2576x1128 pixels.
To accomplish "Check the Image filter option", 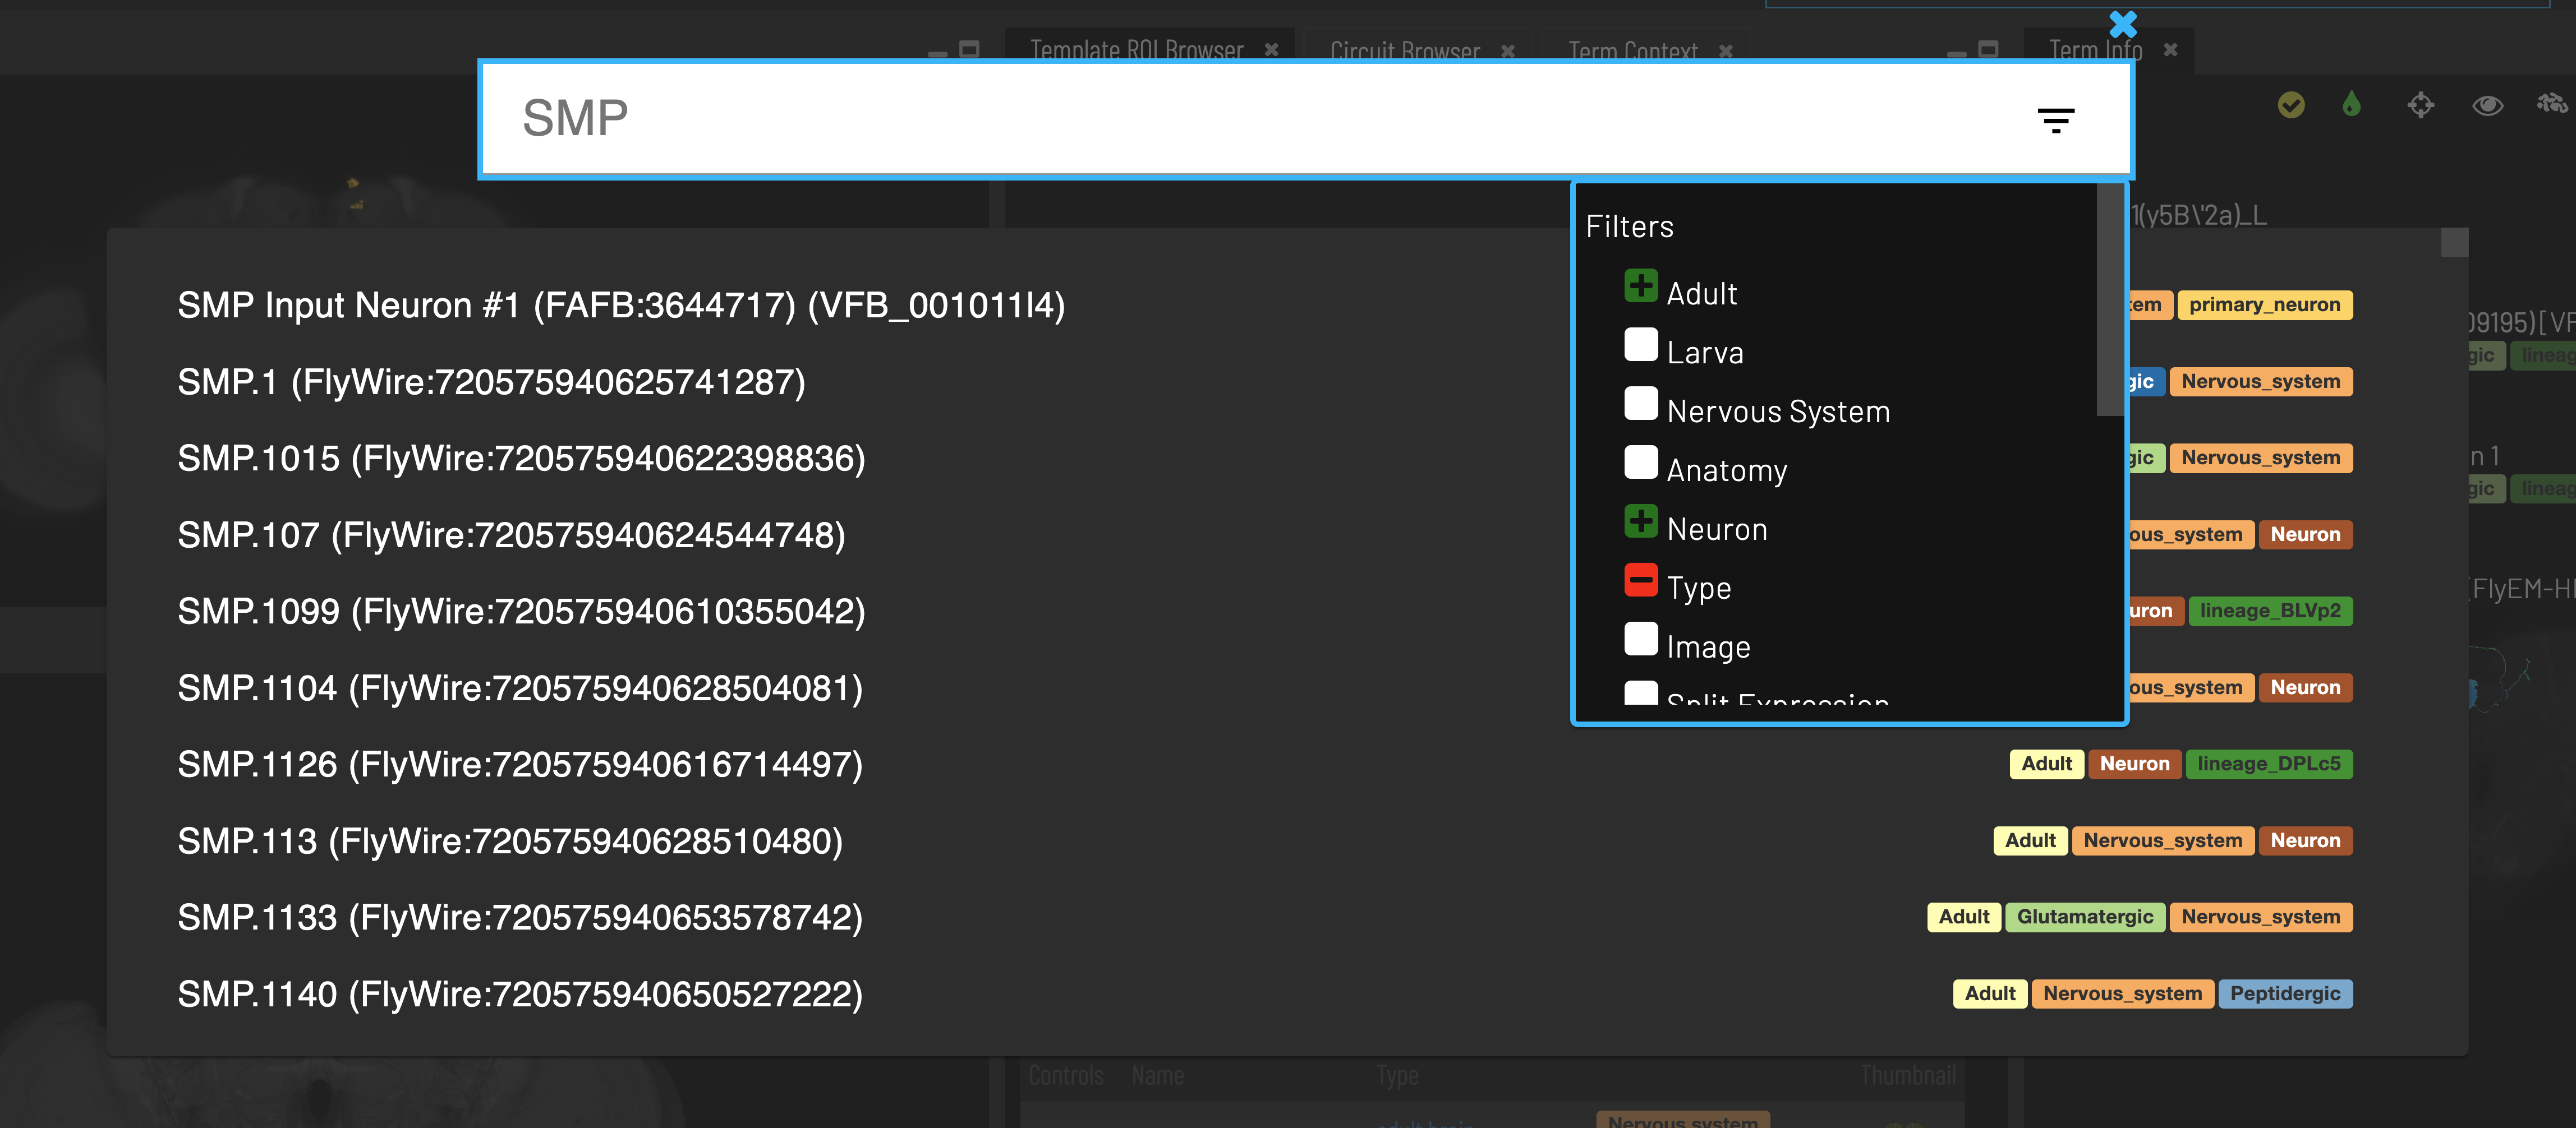I will tap(1641, 639).
